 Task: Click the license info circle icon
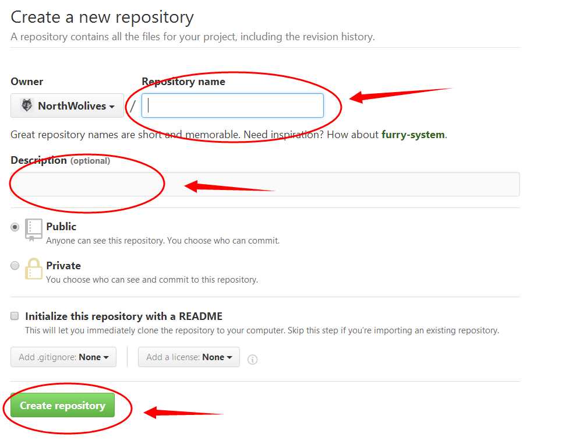pos(253,360)
